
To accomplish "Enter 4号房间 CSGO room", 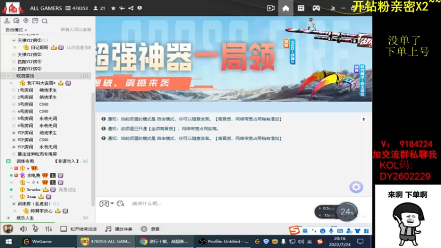I will pos(33,111).
